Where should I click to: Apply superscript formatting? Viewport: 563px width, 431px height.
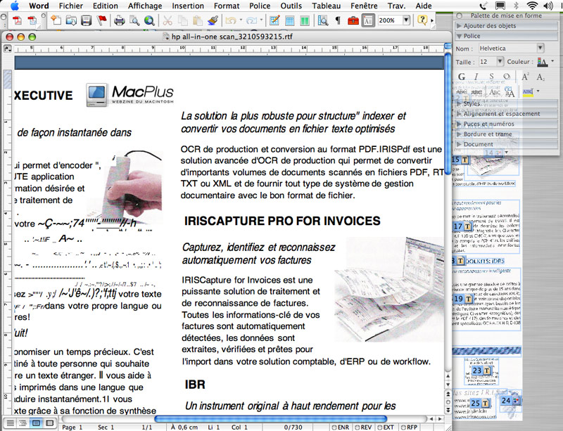pyautogui.click(x=525, y=77)
